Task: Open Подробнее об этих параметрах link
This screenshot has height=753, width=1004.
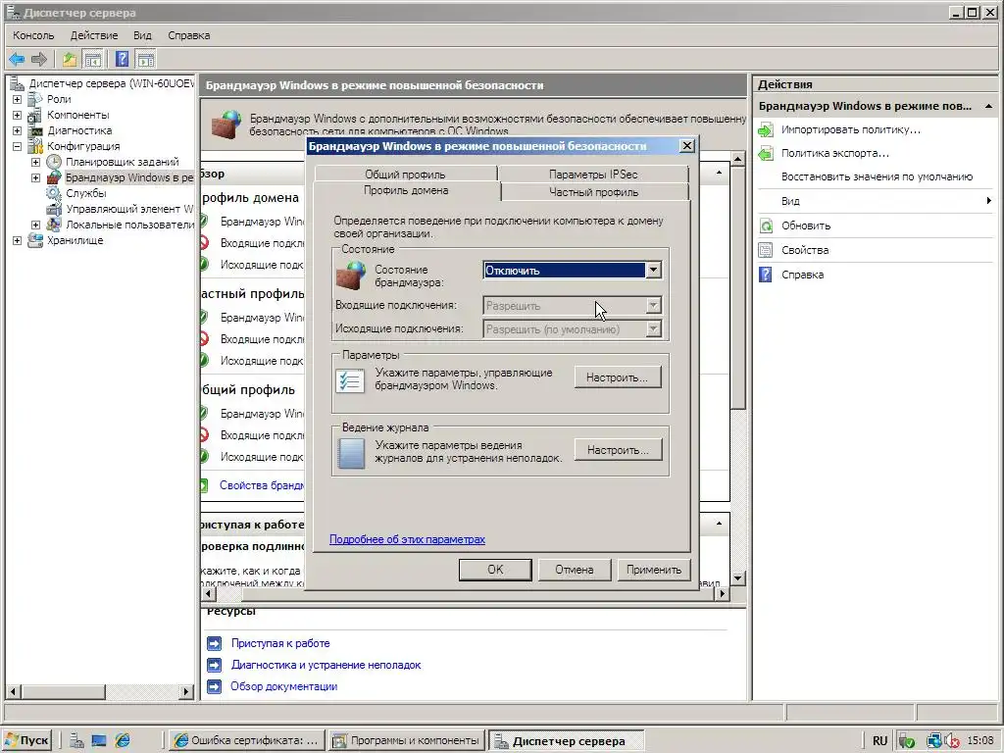Action: 407,540
